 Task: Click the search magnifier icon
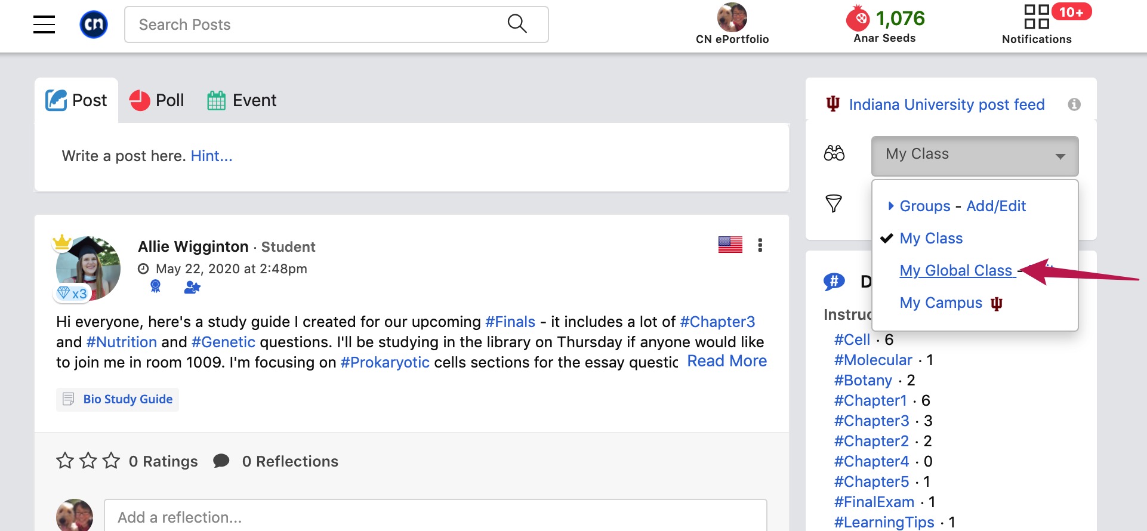517,24
